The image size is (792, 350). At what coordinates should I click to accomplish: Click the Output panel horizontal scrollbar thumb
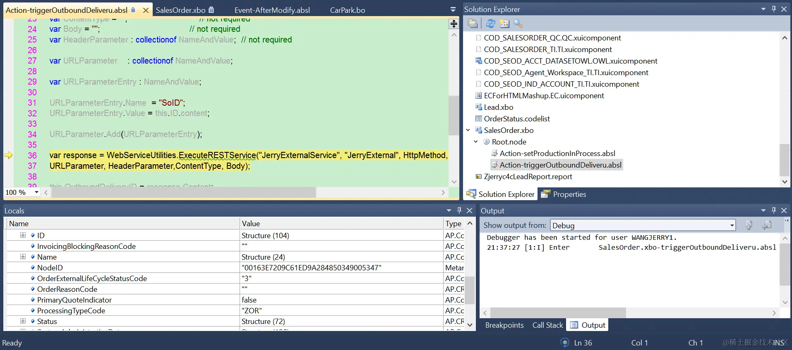click(x=558, y=312)
